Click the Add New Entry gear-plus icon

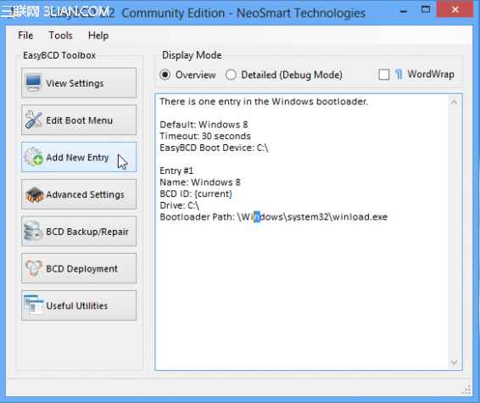[34, 157]
